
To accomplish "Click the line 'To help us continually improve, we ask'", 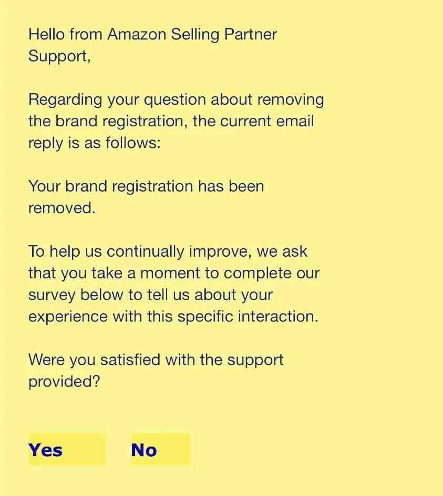I will pos(168,251).
